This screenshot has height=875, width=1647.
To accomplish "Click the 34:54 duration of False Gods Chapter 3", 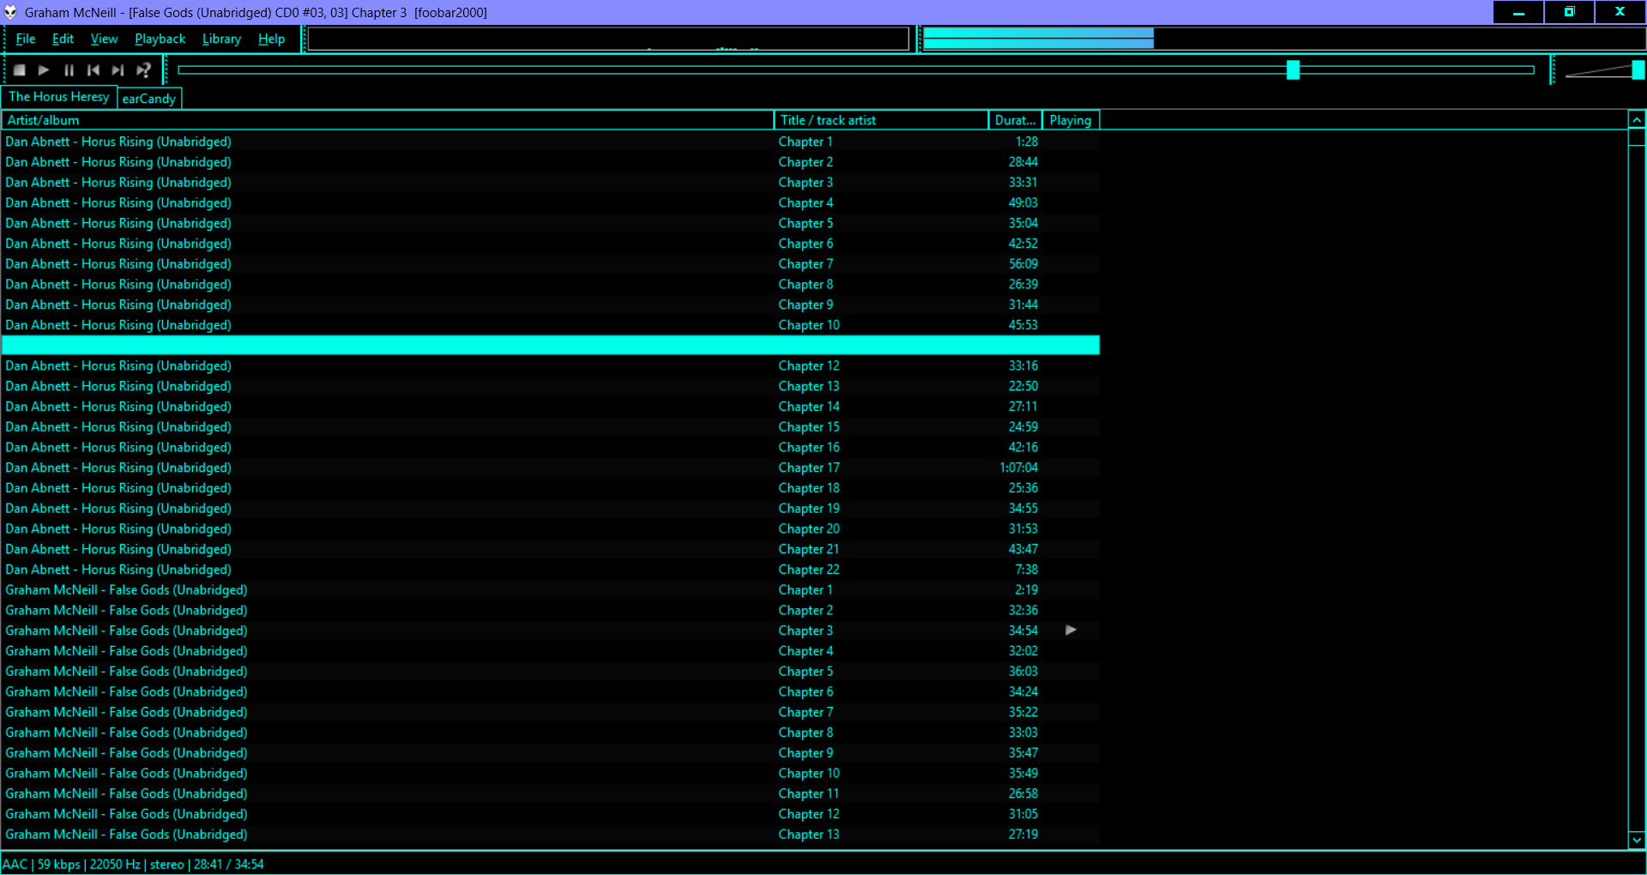I will [x=1023, y=631].
